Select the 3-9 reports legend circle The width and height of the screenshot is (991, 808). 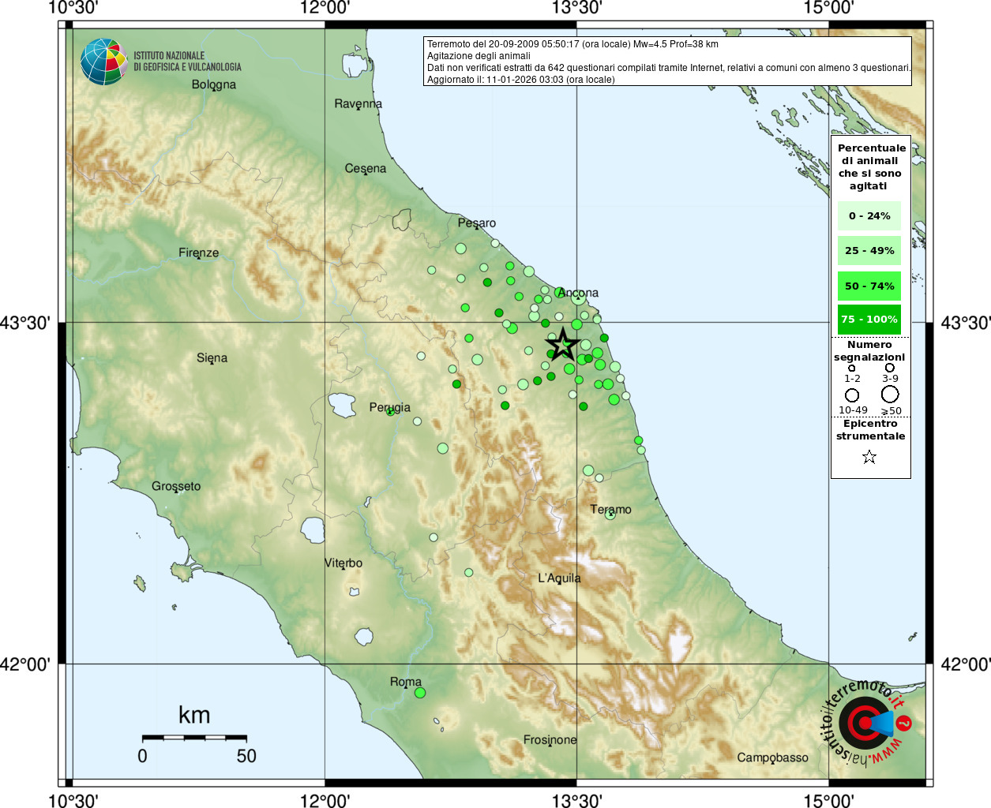[890, 368]
